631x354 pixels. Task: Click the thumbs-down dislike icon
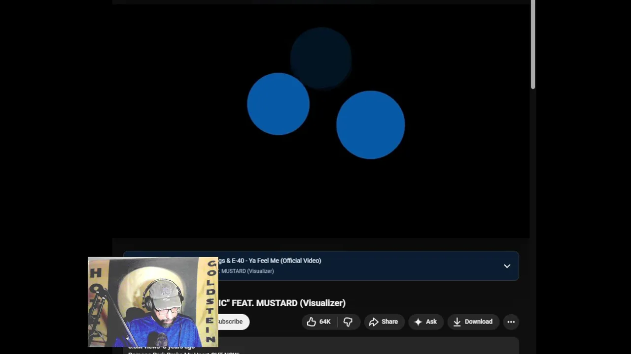pos(348,322)
